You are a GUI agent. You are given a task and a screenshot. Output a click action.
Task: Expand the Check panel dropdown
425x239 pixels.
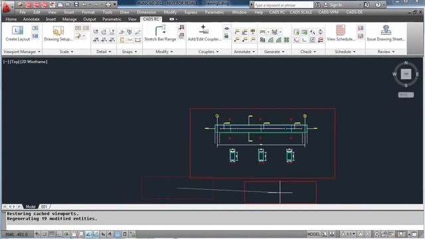pyautogui.click(x=308, y=52)
